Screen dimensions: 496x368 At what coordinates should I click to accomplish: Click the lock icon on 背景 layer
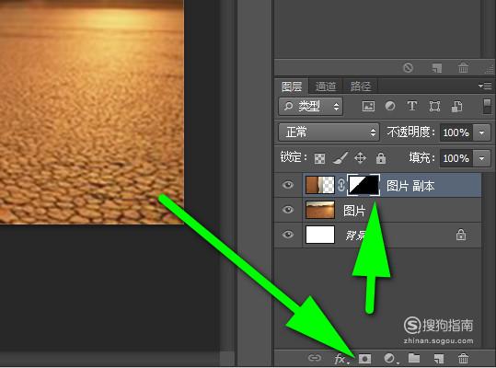(461, 235)
